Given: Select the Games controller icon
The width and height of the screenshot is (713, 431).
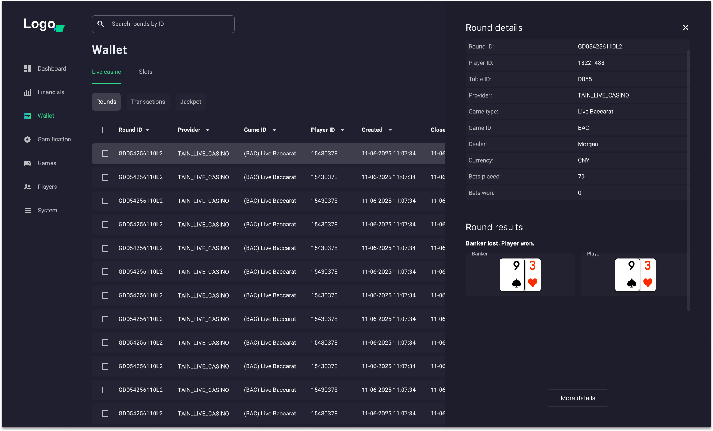Looking at the screenshot, I should [27, 163].
